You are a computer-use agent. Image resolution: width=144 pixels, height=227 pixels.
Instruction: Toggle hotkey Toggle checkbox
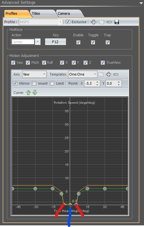[x=93, y=42]
